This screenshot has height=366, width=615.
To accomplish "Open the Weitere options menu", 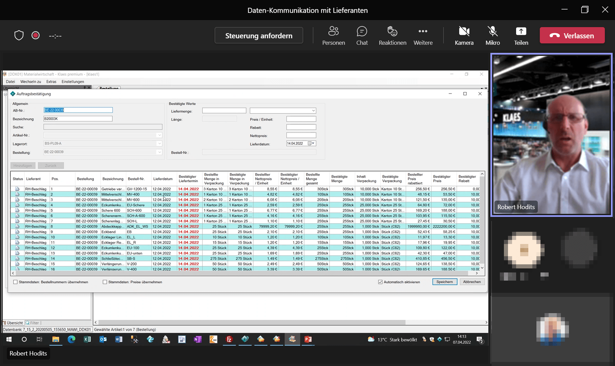I will click(x=423, y=36).
